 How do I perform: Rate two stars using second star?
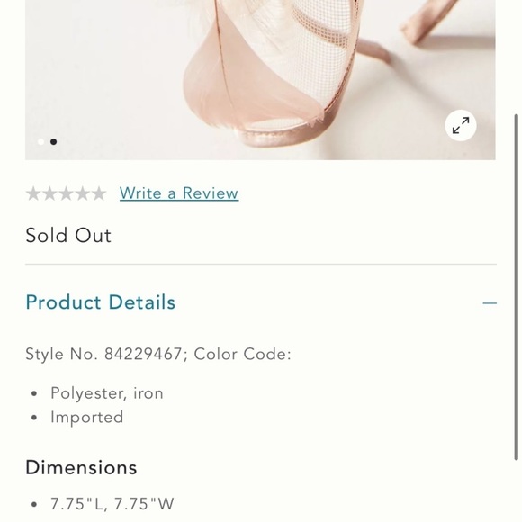tap(49, 193)
